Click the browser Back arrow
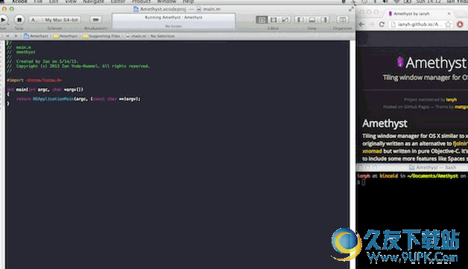Screen dimensions: 468x269 click(361, 25)
